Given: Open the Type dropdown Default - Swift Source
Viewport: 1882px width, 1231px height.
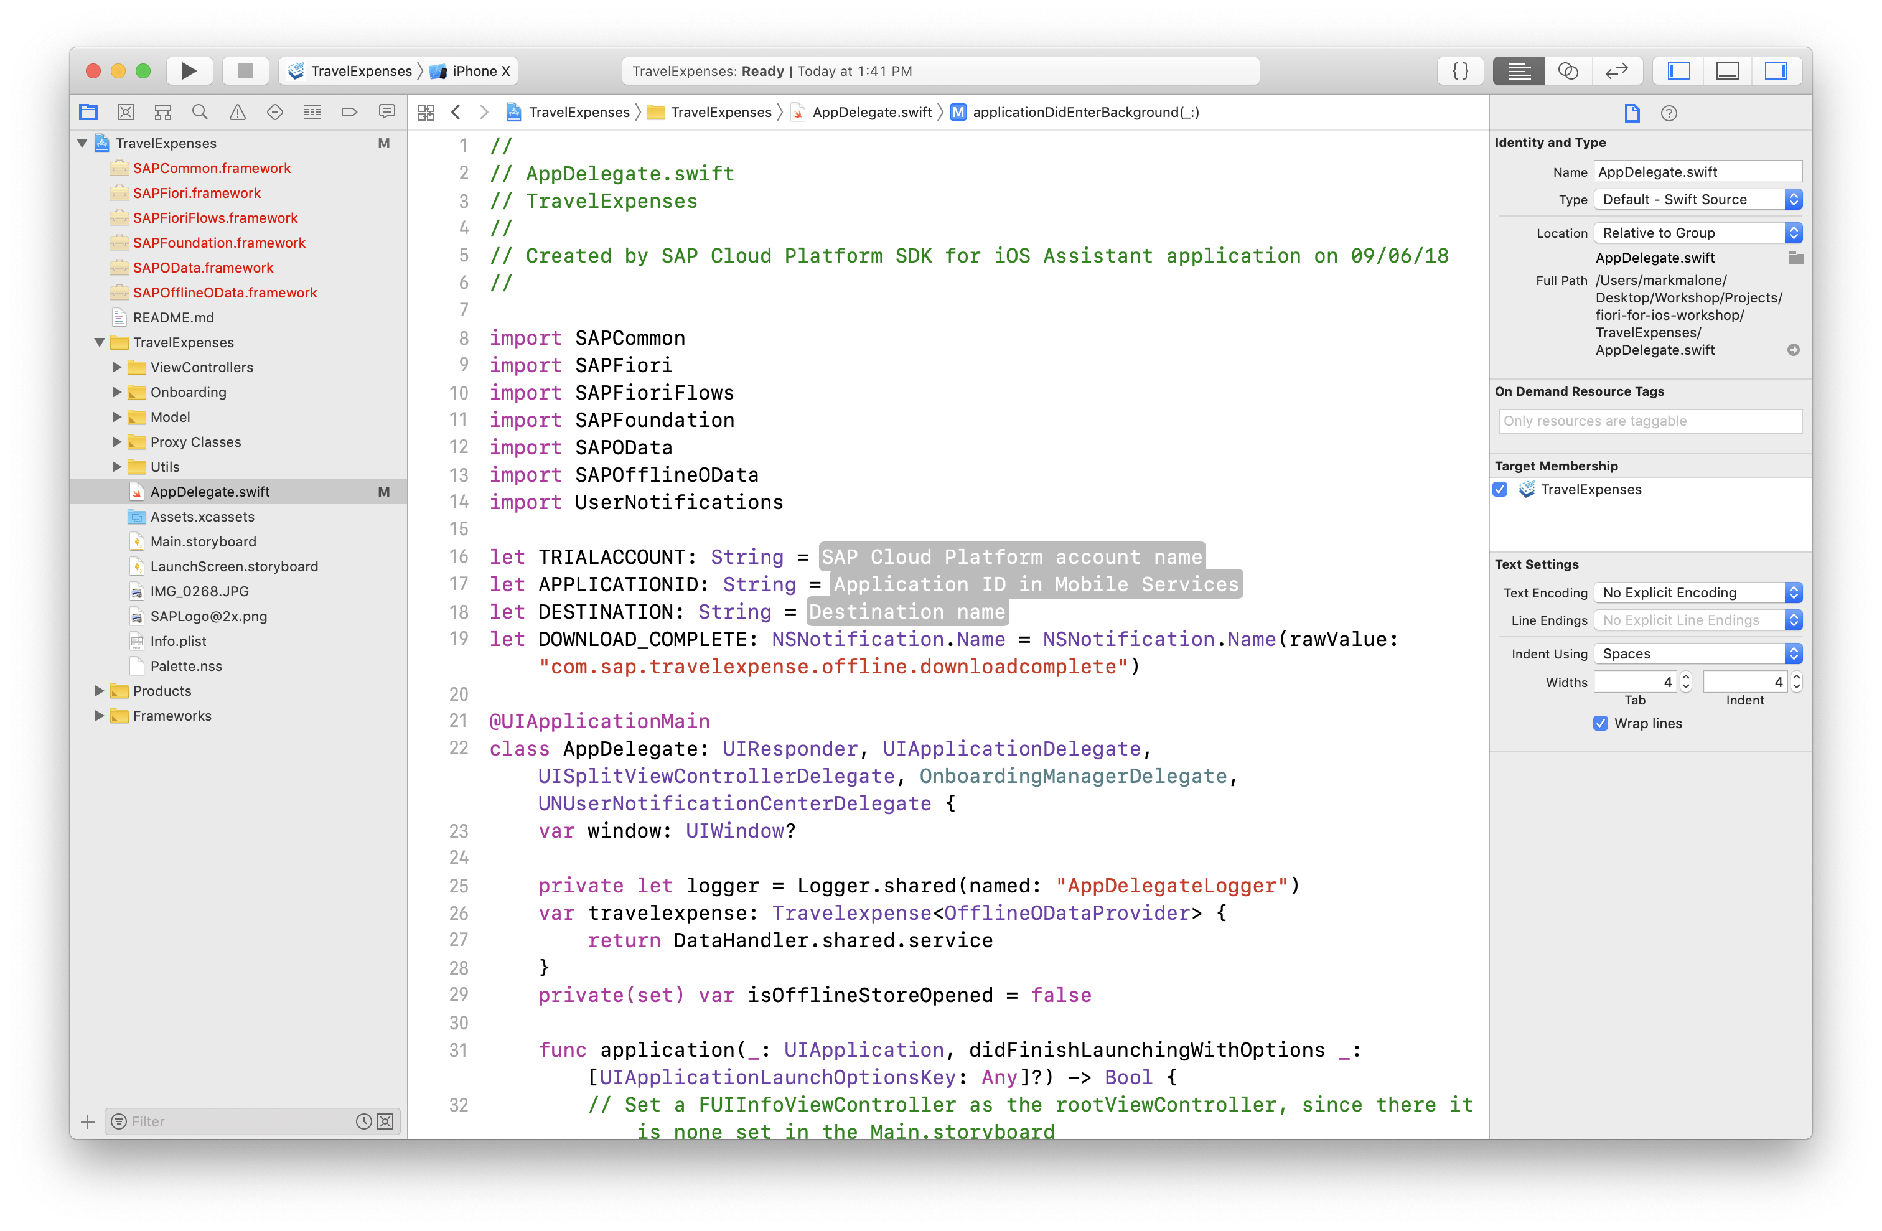Looking at the screenshot, I should (1698, 199).
